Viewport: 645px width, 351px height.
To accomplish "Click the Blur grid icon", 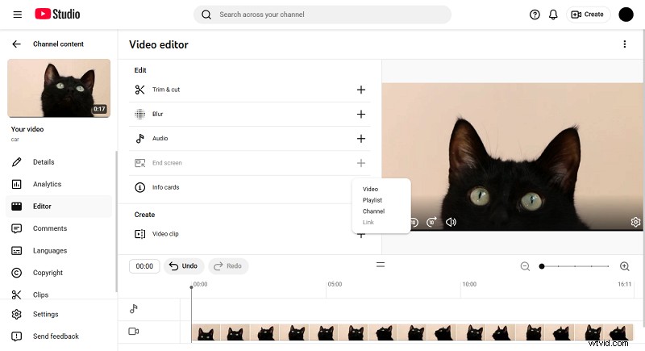I will pyautogui.click(x=139, y=114).
